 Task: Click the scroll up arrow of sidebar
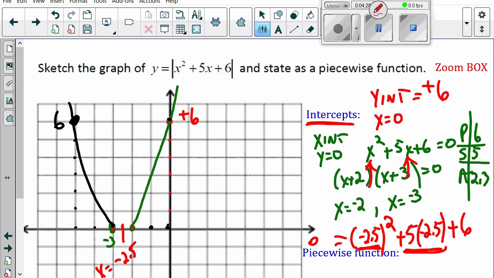(x=20, y=43)
